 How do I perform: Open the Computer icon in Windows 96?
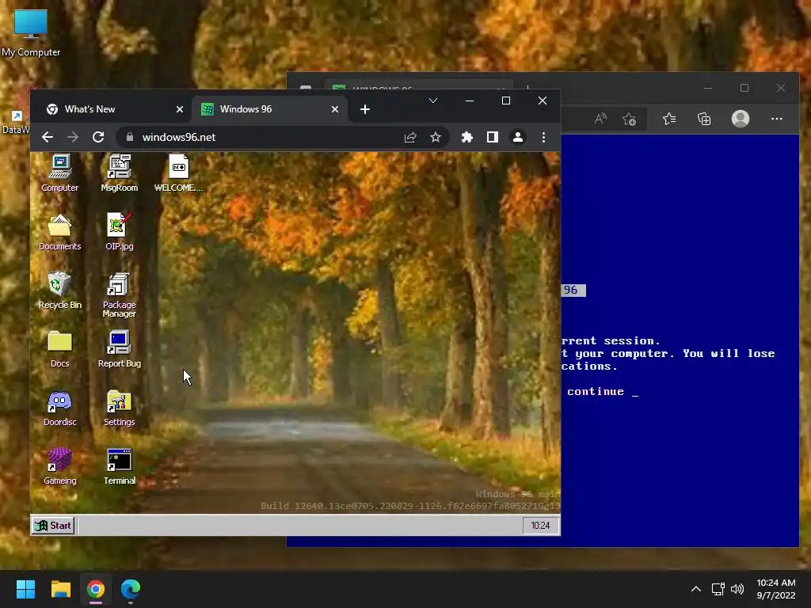pos(60,173)
